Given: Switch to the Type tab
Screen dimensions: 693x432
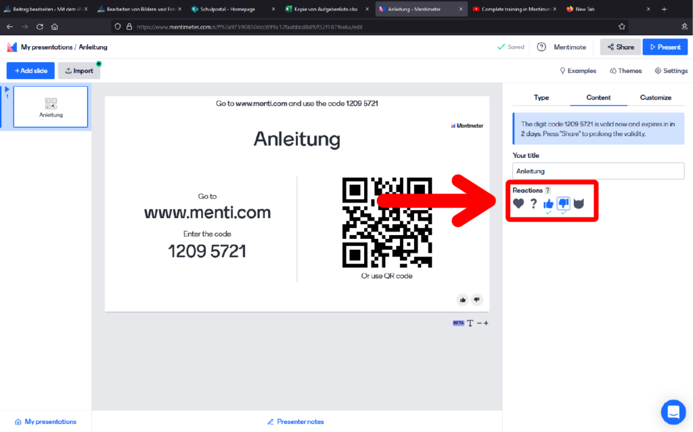Looking at the screenshot, I should click(x=541, y=98).
